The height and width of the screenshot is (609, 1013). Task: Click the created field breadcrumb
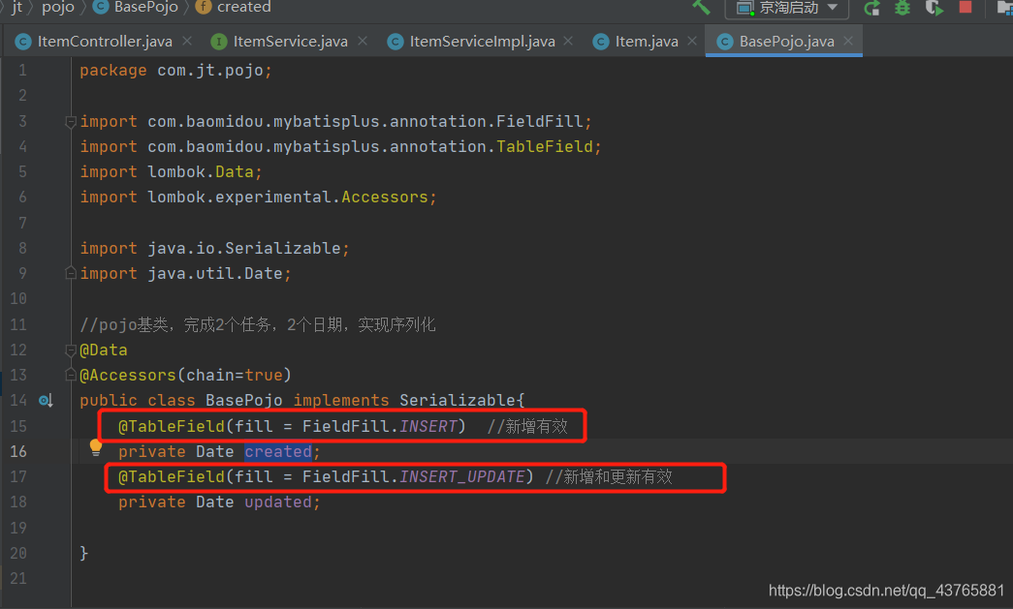243,7
